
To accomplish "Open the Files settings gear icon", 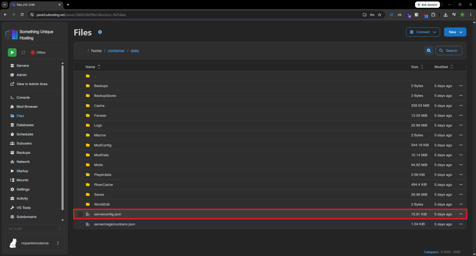I will (x=100, y=32).
